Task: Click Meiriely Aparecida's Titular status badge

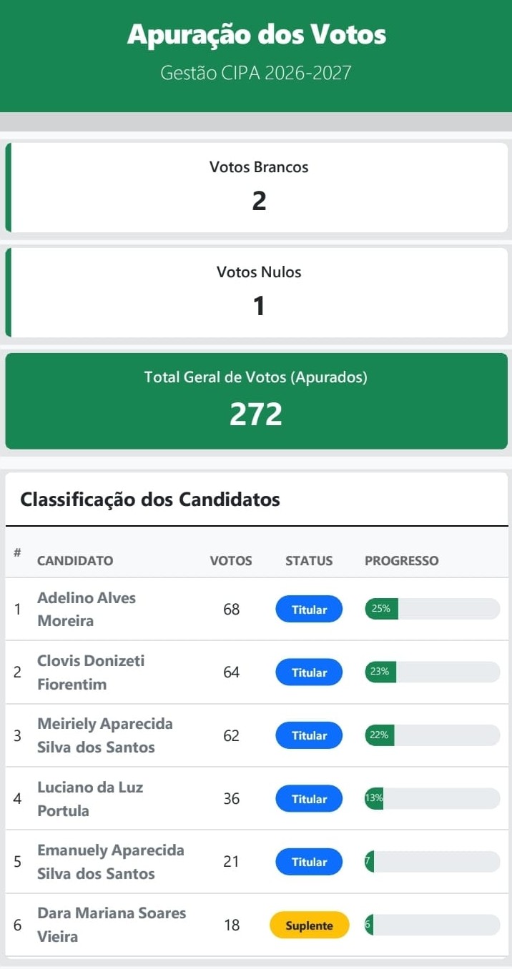Action: pyautogui.click(x=309, y=735)
